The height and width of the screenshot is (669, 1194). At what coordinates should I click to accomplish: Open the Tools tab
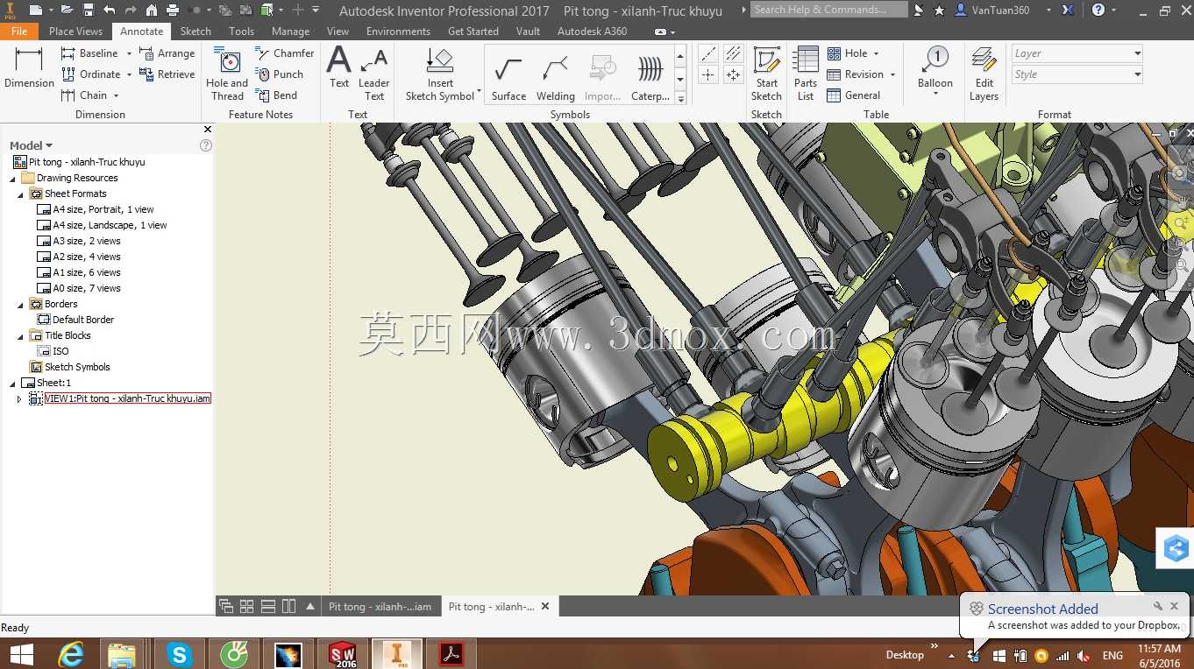(x=241, y=31)
